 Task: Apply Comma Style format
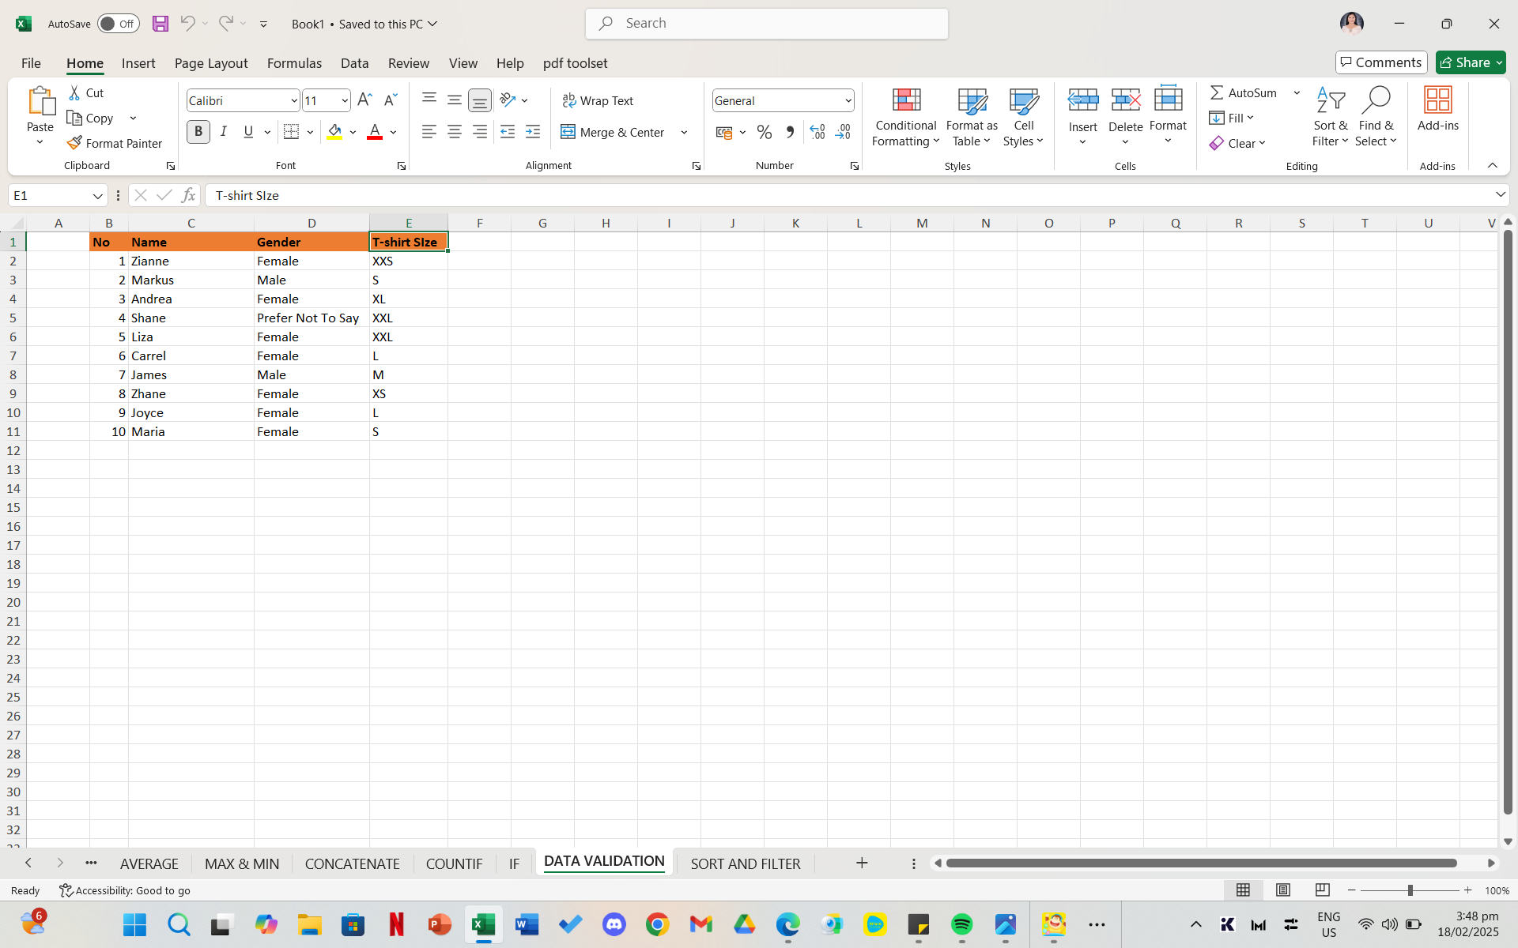pos(790,132)
